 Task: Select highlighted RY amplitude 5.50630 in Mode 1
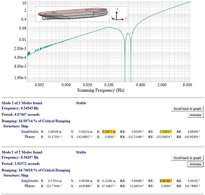166,132
